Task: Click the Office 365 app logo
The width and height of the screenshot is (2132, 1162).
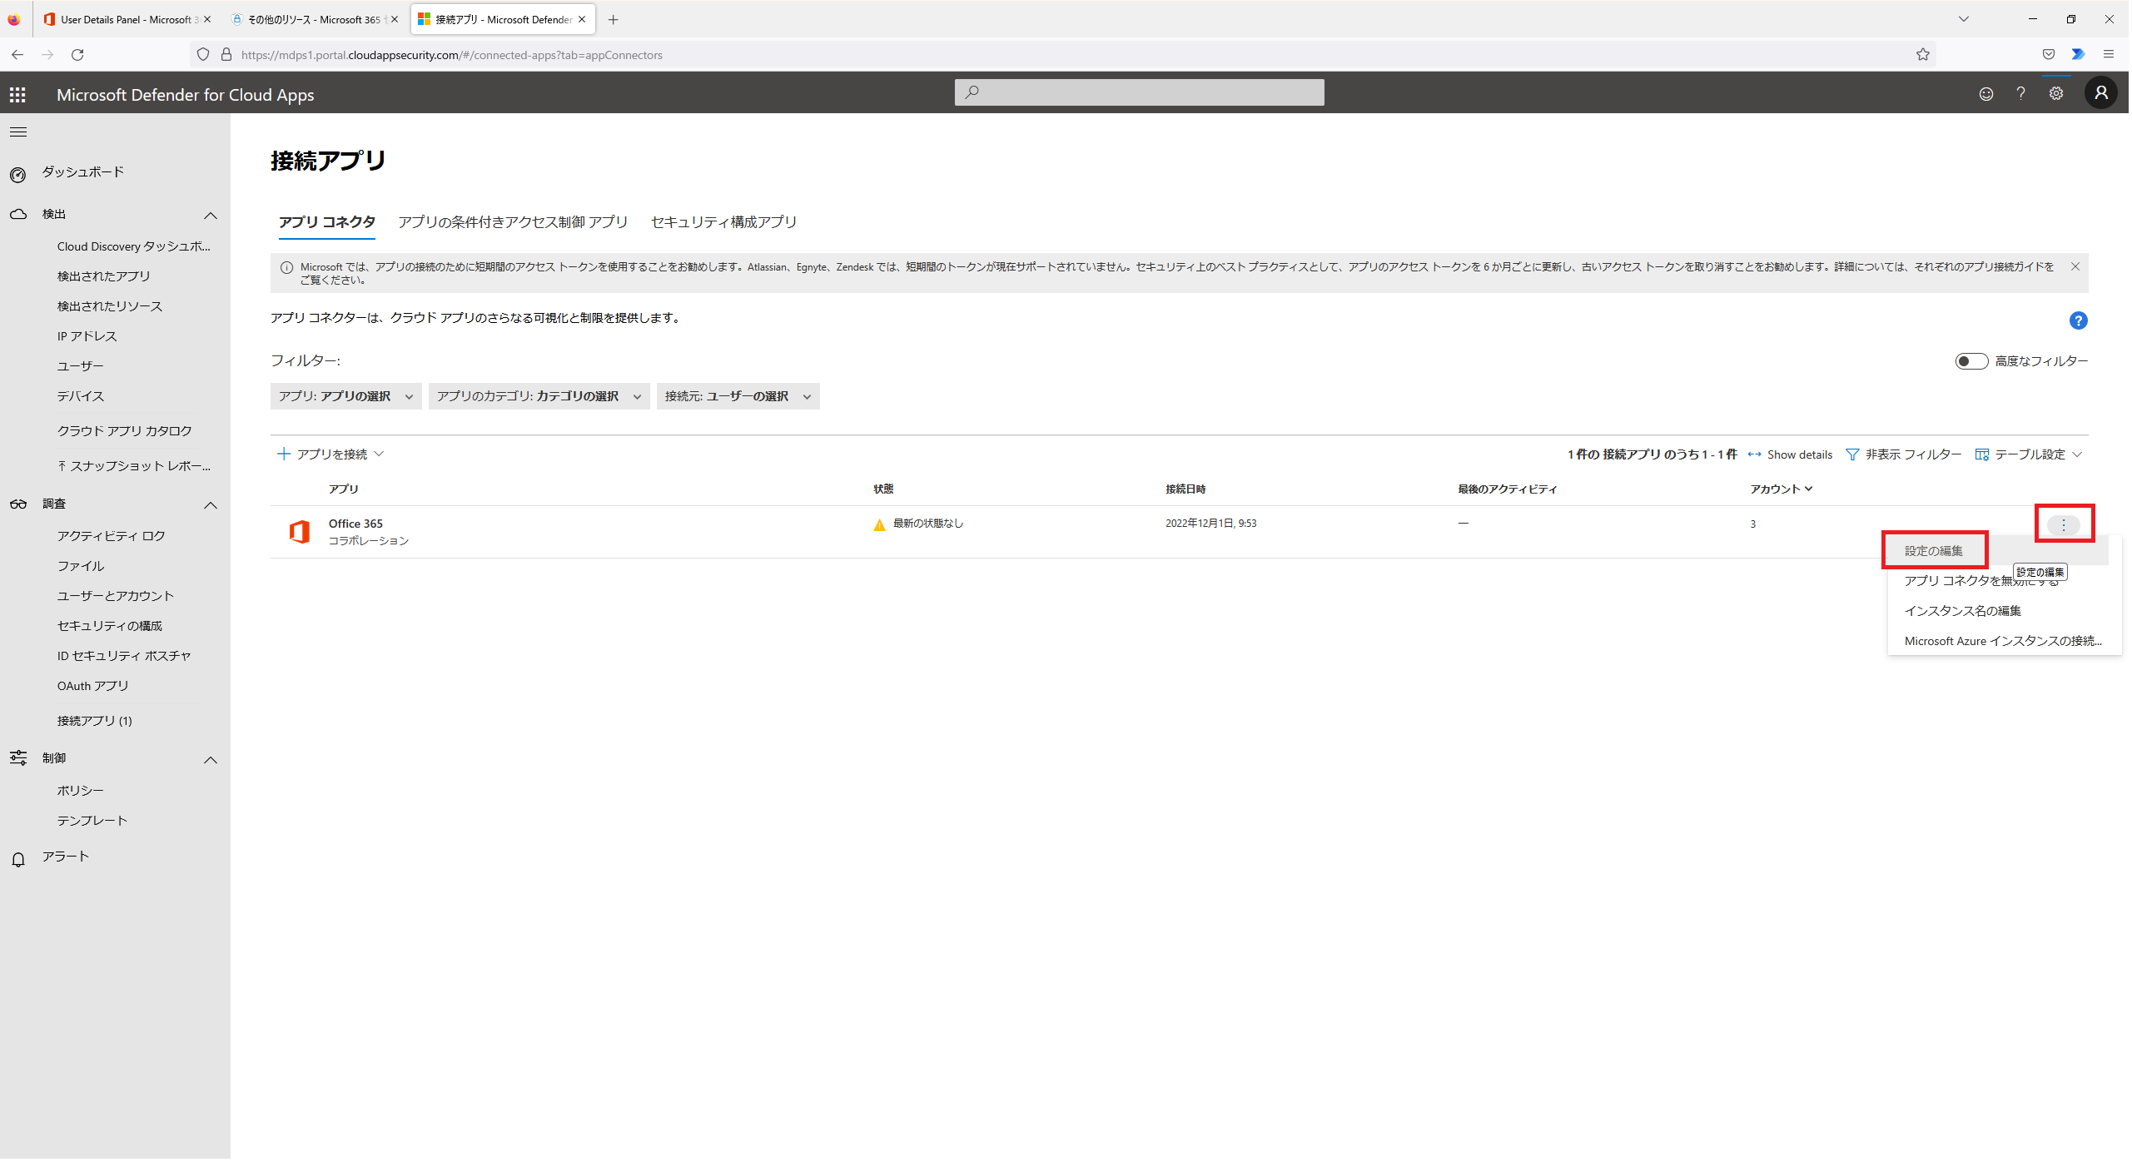Action: click(x=300, y=532)
